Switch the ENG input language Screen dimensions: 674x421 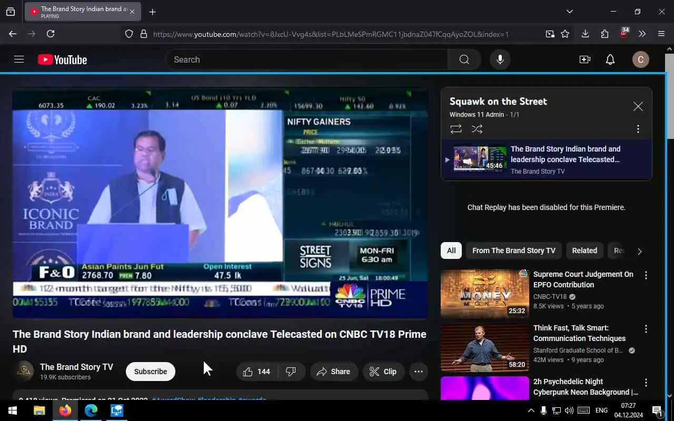click(x=601, y=410)
